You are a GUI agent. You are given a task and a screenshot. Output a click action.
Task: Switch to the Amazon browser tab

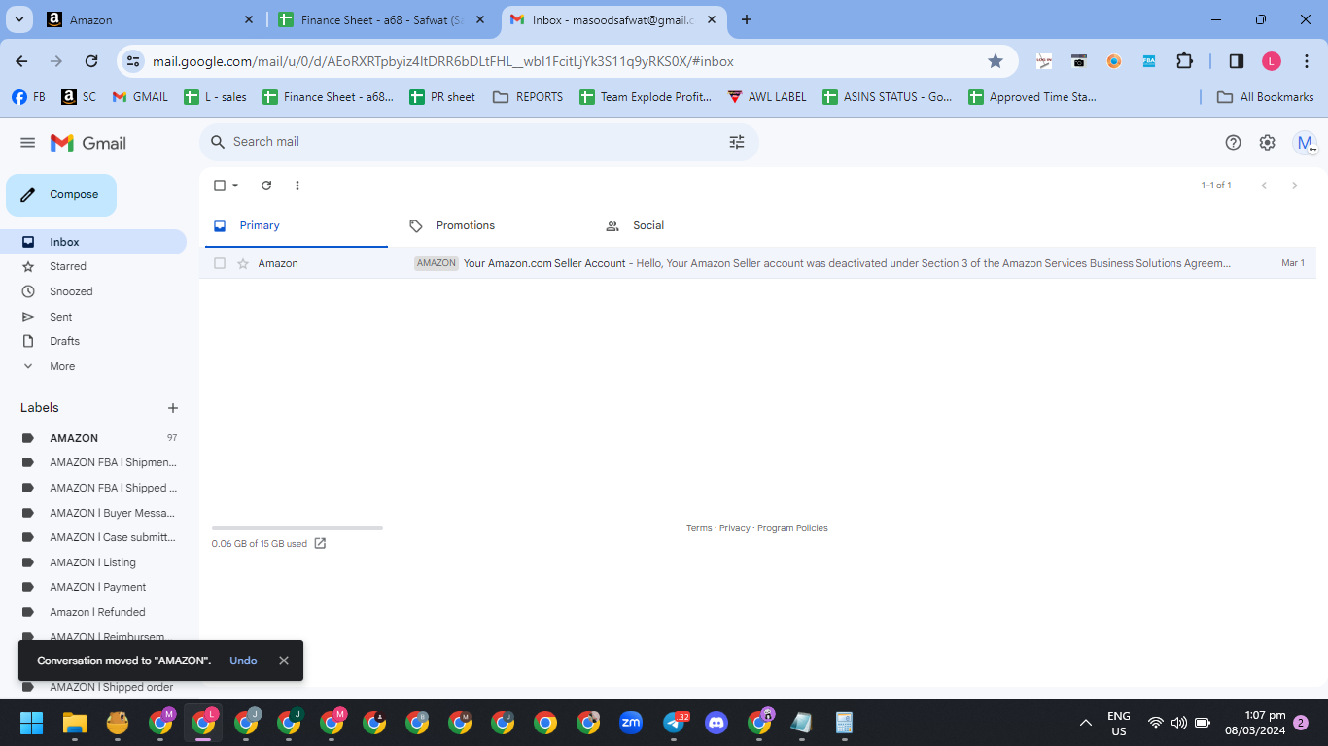[151, 19]
